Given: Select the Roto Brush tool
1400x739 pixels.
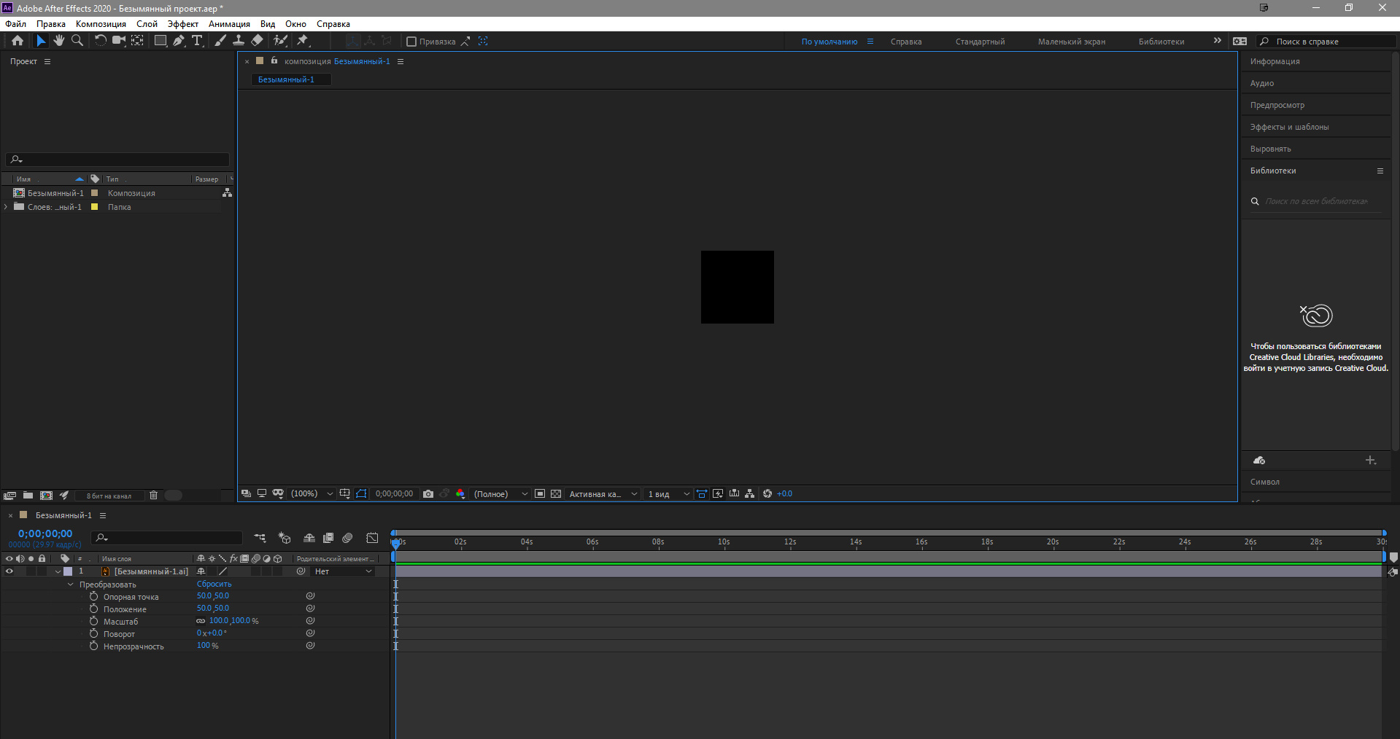Looking at the screenshot, I should click(280, 41).
